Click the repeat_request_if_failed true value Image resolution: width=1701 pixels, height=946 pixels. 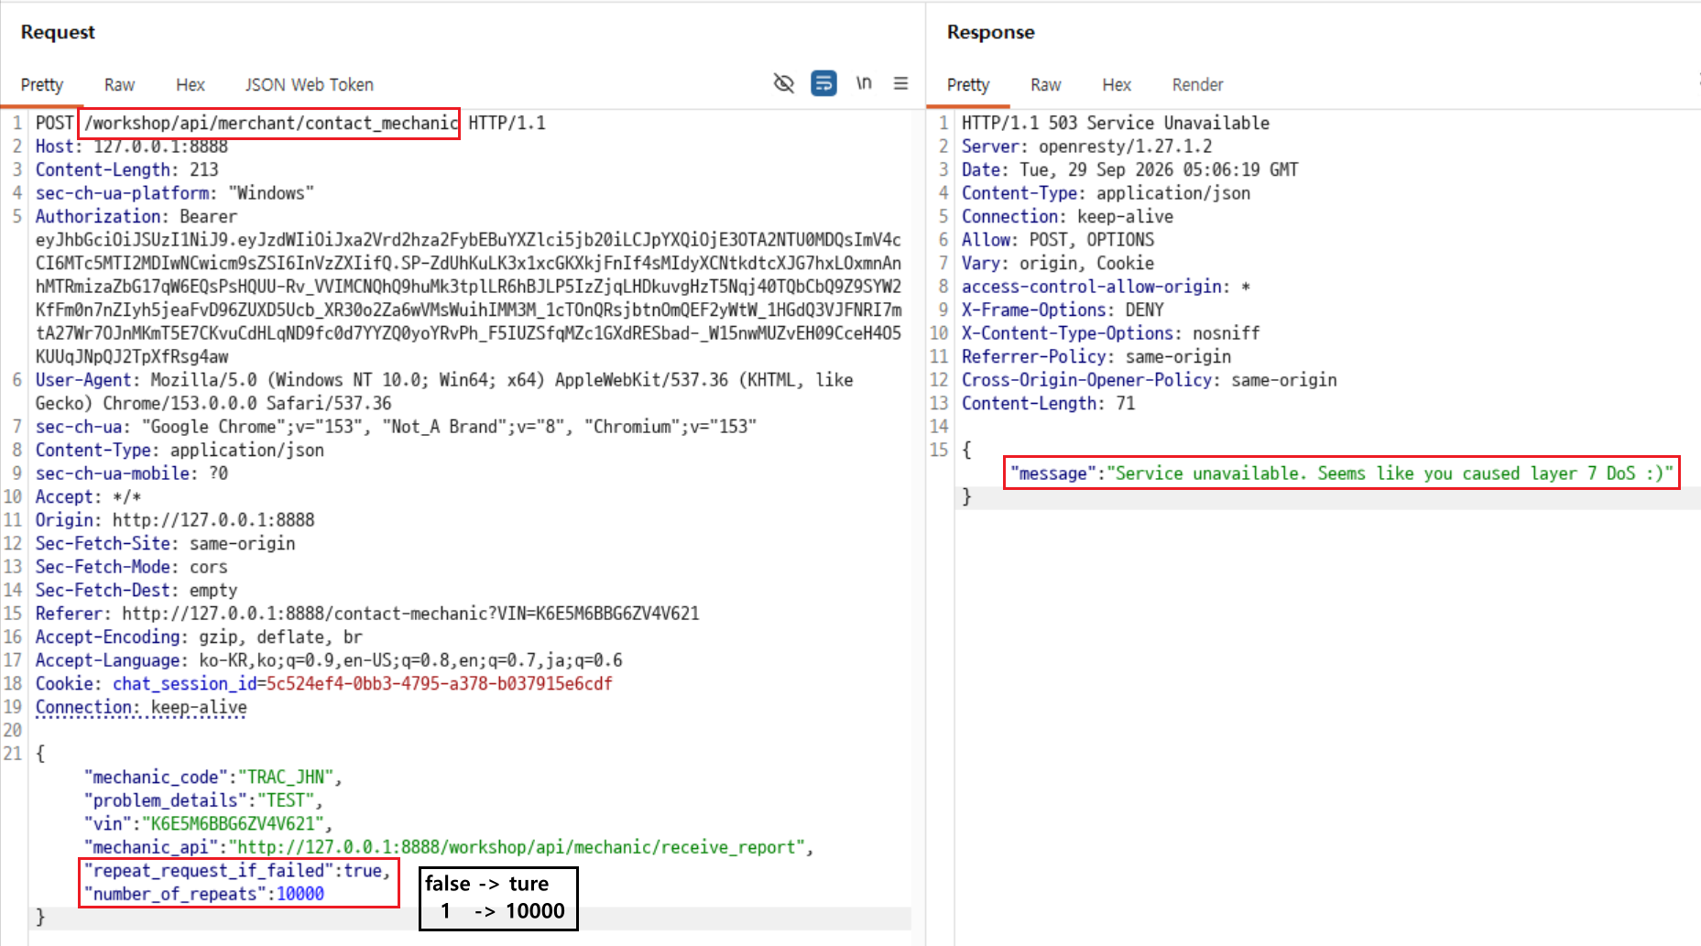point(363,870)
